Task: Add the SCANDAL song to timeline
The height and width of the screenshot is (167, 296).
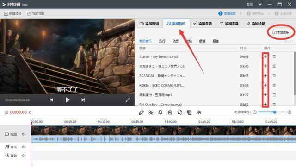Action: [265, 75]
